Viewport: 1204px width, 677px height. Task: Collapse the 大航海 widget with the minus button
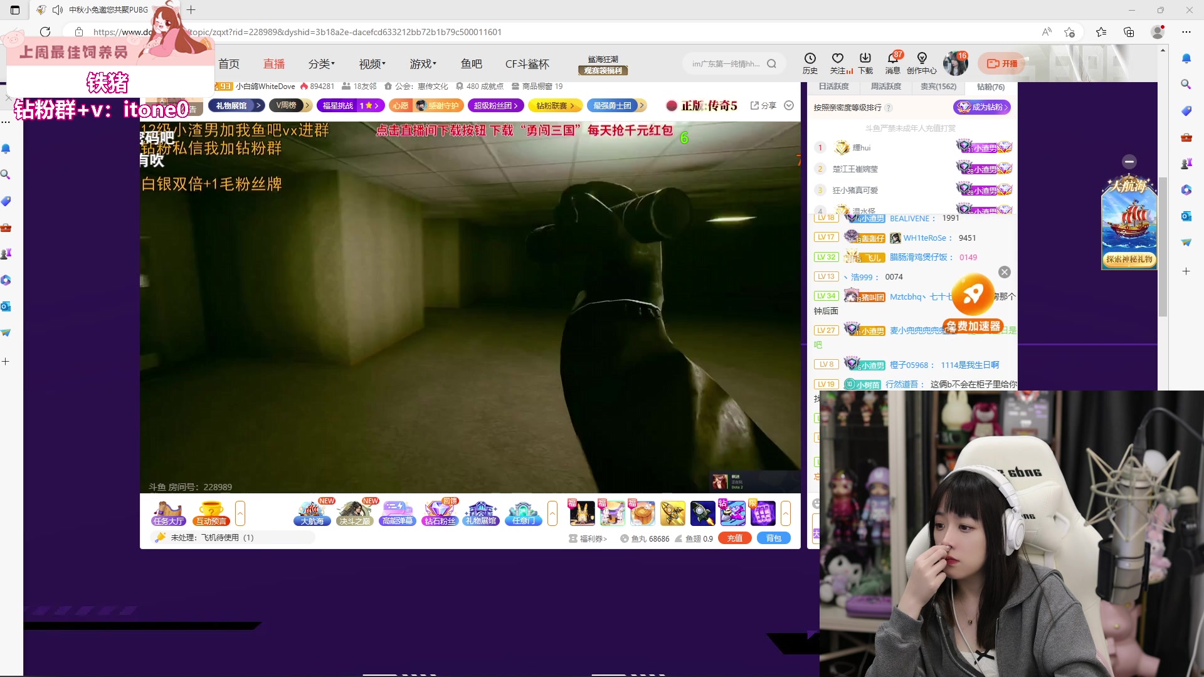1129,162
